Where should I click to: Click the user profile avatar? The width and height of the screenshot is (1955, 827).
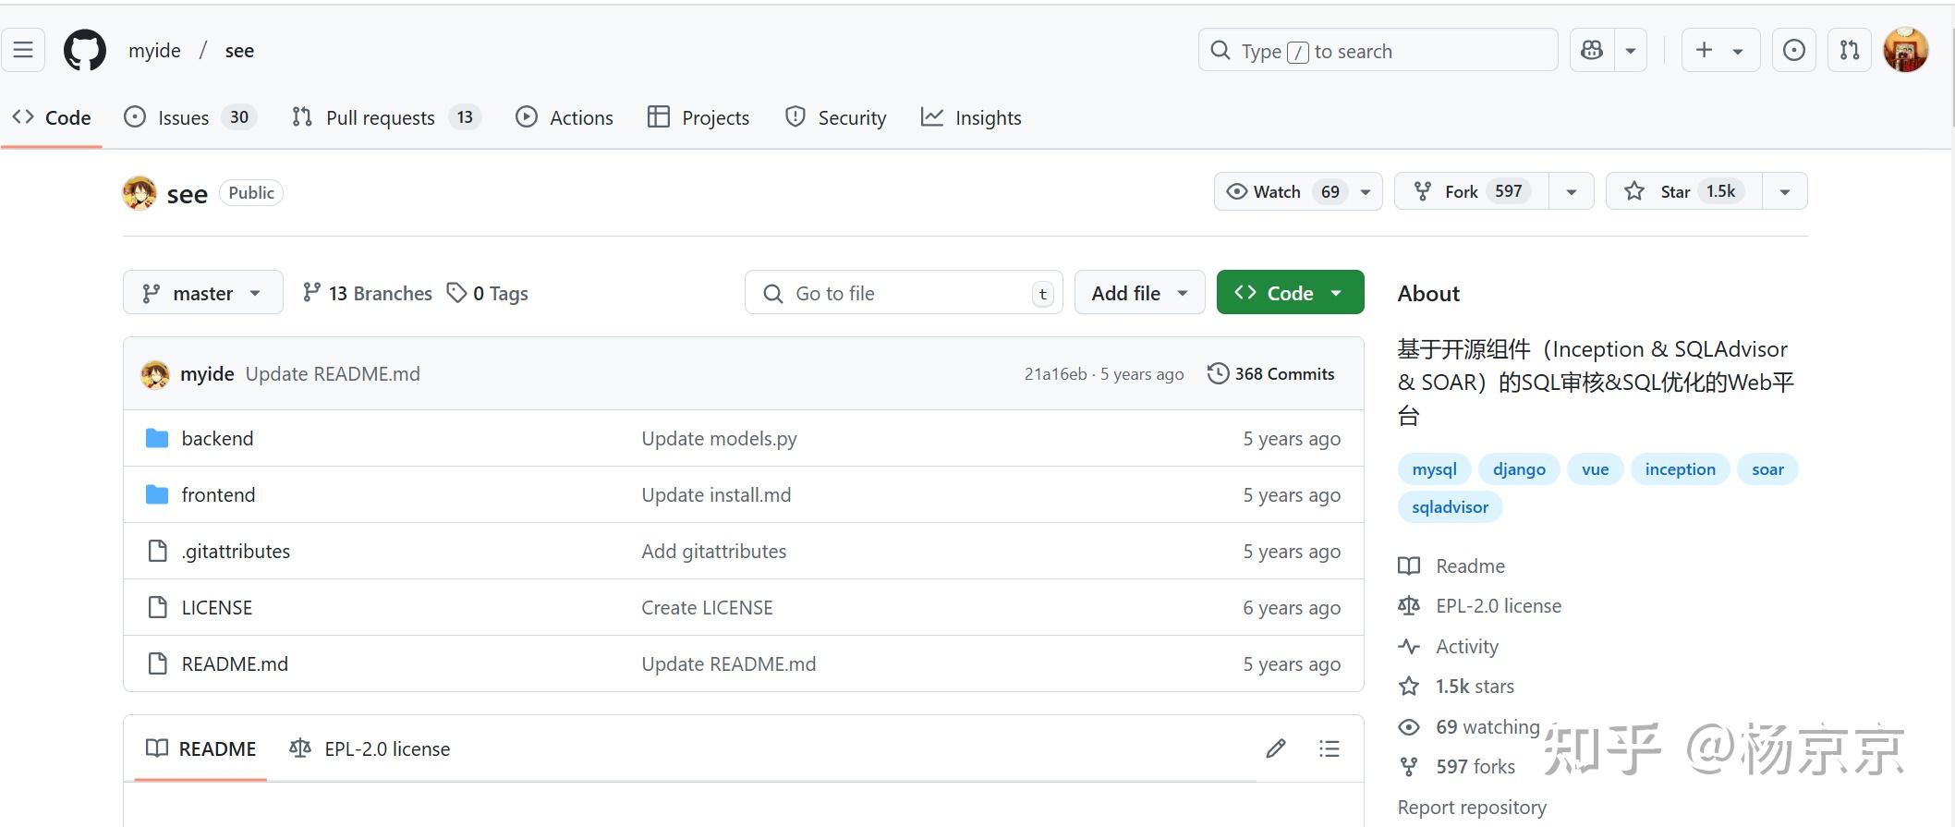[1905, 50]
